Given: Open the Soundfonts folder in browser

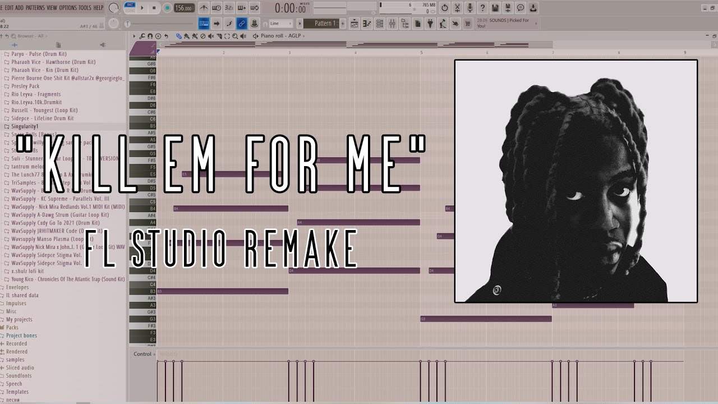Looking at the screenshot, I should point(19,376).
